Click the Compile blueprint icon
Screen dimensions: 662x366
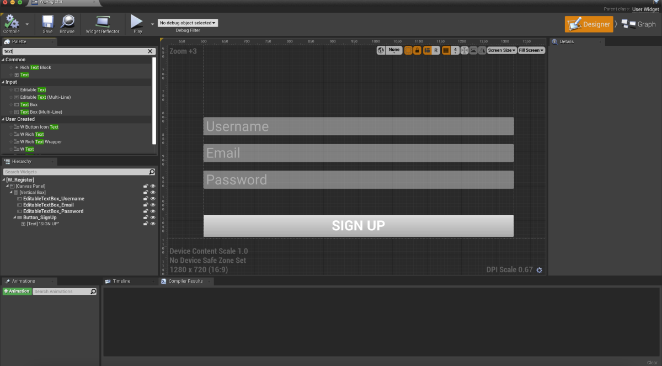(x=11, y=22)
